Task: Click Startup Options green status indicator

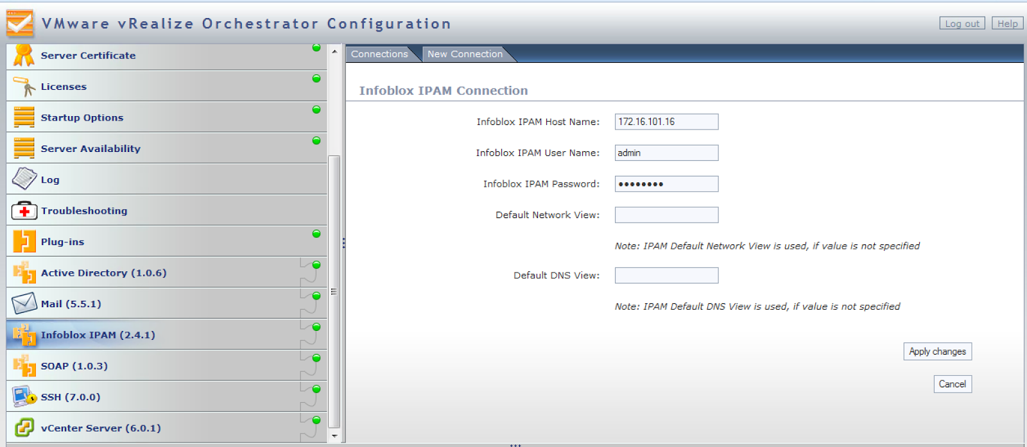Action: (x=316, y=110)
